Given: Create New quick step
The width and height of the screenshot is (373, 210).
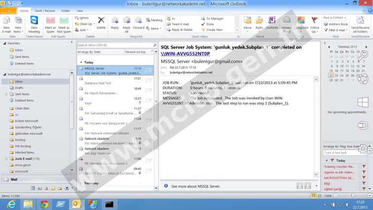Looking at the screenshot, I should pos(212,30).
